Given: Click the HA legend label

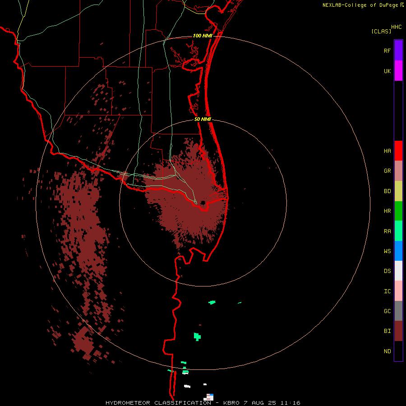Looking at the screenshot, I should 387,151.
